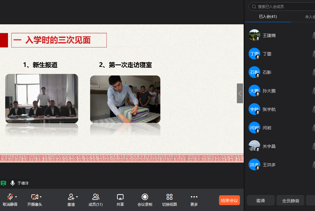315x211 pixels.
Task: Switch layout with the 切换视图 icon
Action: point(169,197)
